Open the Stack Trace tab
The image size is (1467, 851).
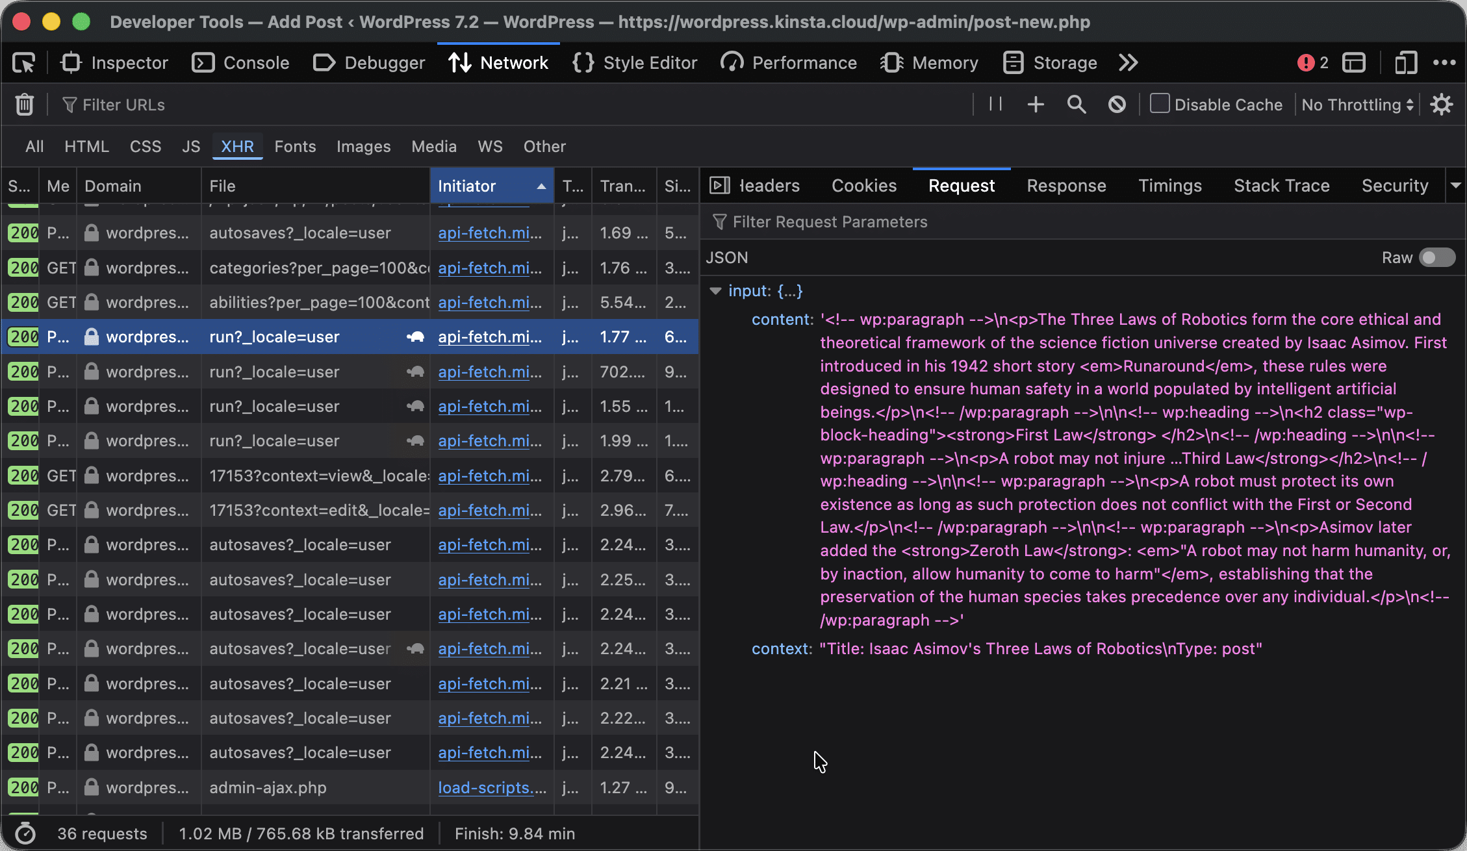1281,186
